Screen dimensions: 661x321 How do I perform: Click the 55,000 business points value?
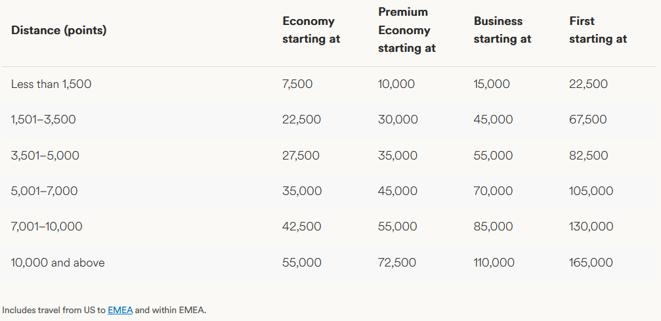[493, 156]
